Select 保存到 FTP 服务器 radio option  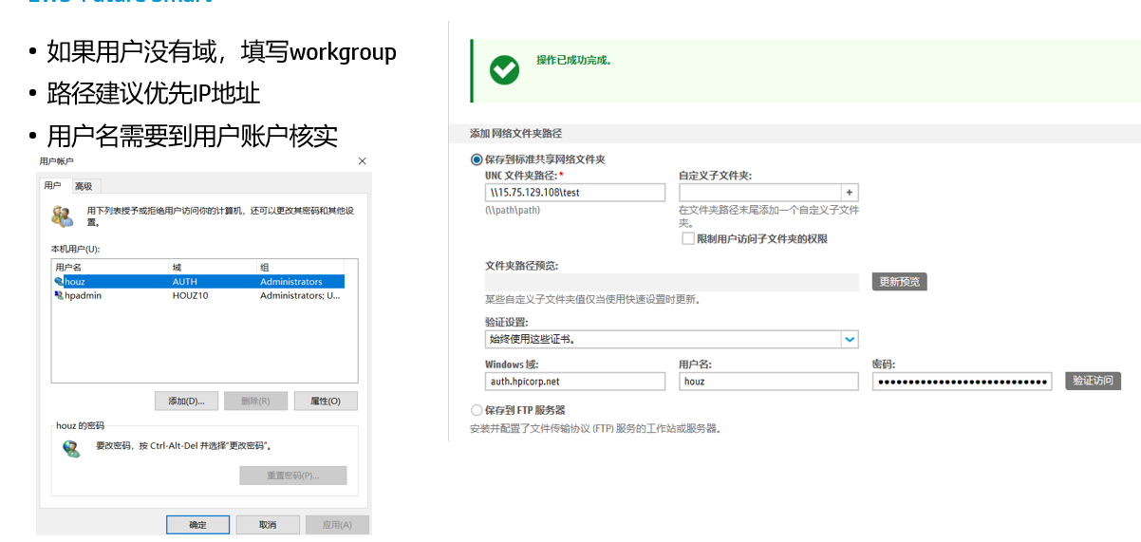[x=477, y=410]
